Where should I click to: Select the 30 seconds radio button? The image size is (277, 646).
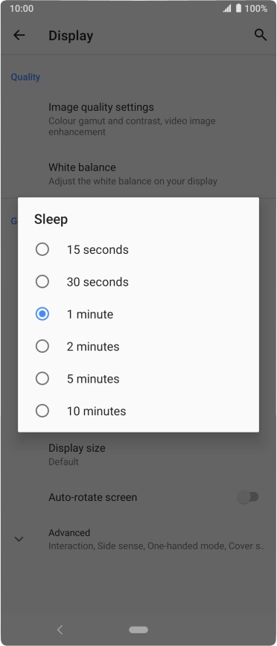point(42,282)
